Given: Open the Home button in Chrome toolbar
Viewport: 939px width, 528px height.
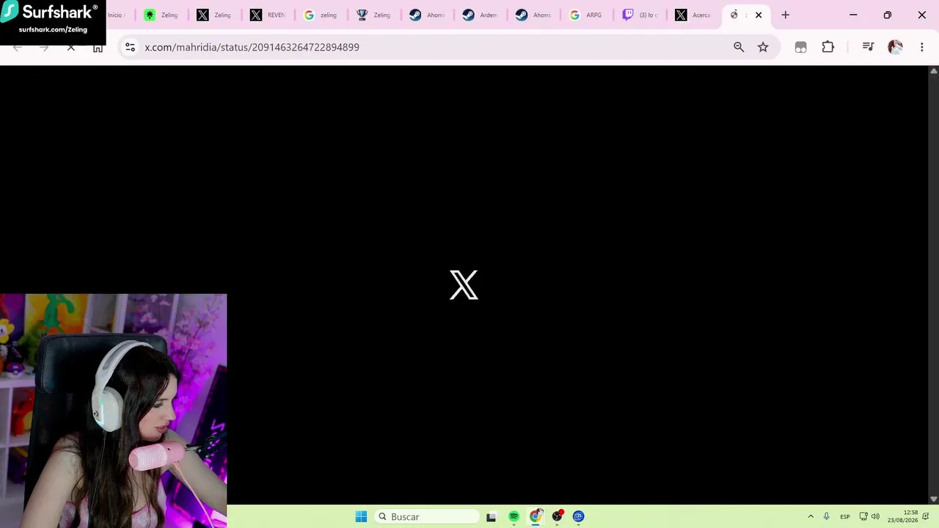Looking at the screenshot, I should 98,47.
